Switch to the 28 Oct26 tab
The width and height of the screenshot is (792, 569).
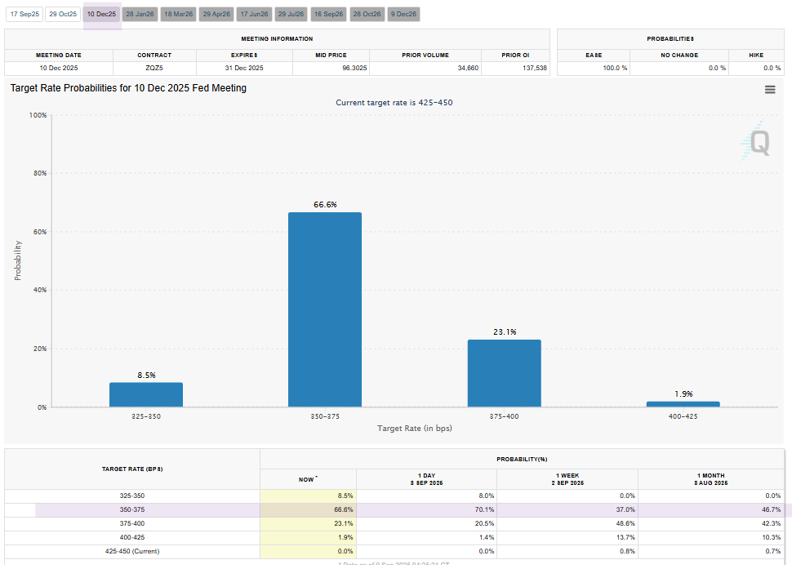pyautogui.click(x=367, y=14)
